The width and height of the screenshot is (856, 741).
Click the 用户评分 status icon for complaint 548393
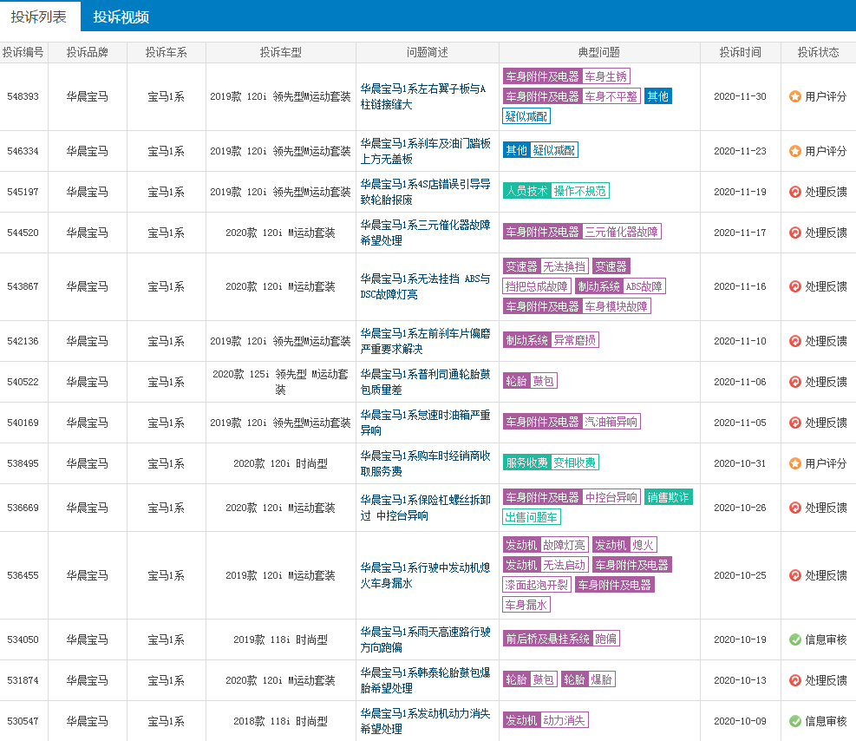(x=794, y=96)
